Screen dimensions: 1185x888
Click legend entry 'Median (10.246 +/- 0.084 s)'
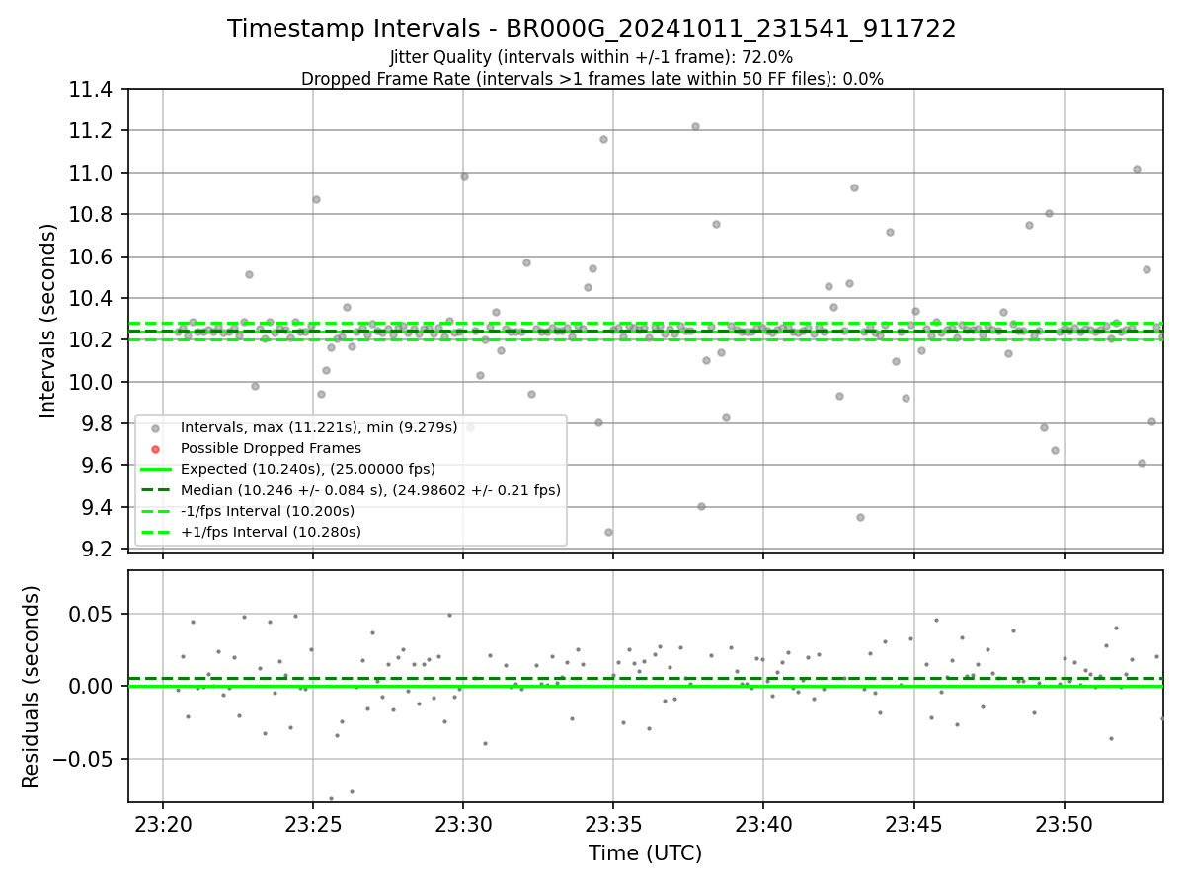[x=370, y=489]
